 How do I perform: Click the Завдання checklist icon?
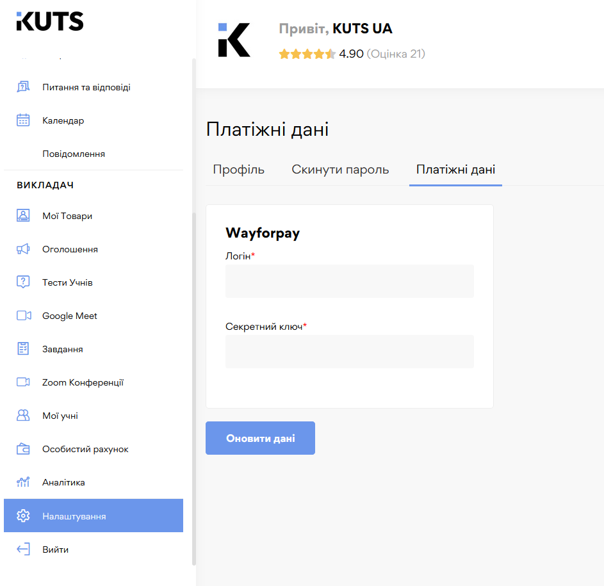(x=23, y=349)
